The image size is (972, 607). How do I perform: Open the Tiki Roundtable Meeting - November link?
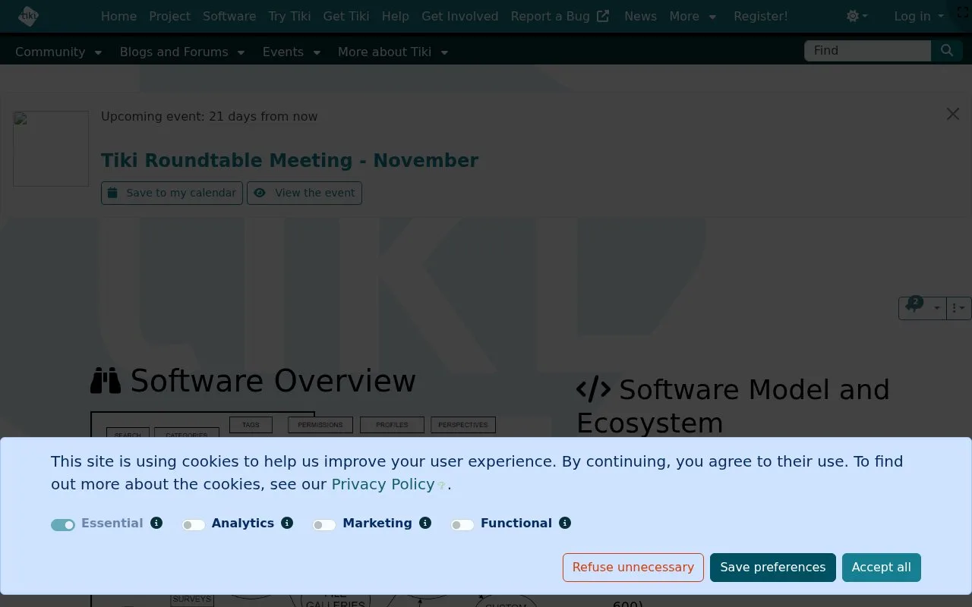click(x=289, y=160)
